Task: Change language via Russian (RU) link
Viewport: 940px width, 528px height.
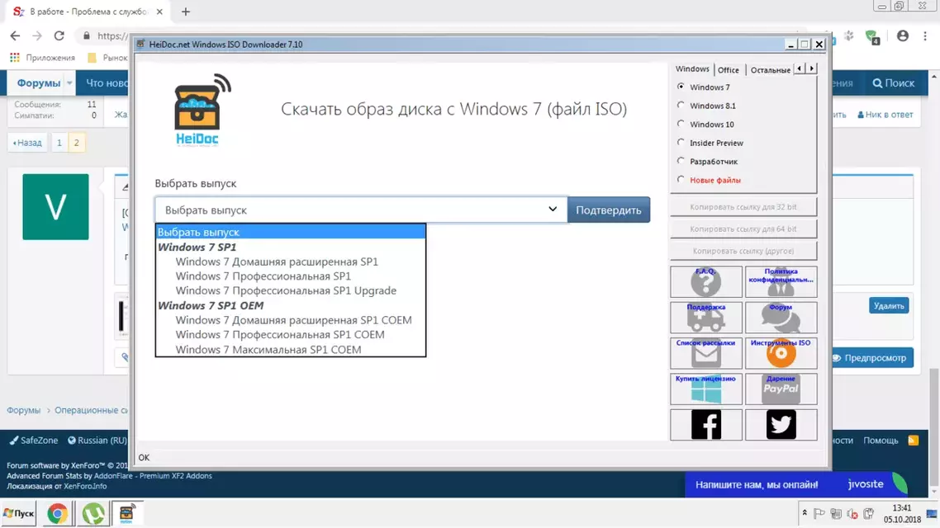Action: [x=97, y=440]
